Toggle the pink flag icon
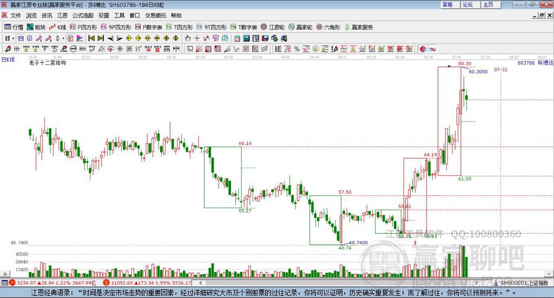 80,38
